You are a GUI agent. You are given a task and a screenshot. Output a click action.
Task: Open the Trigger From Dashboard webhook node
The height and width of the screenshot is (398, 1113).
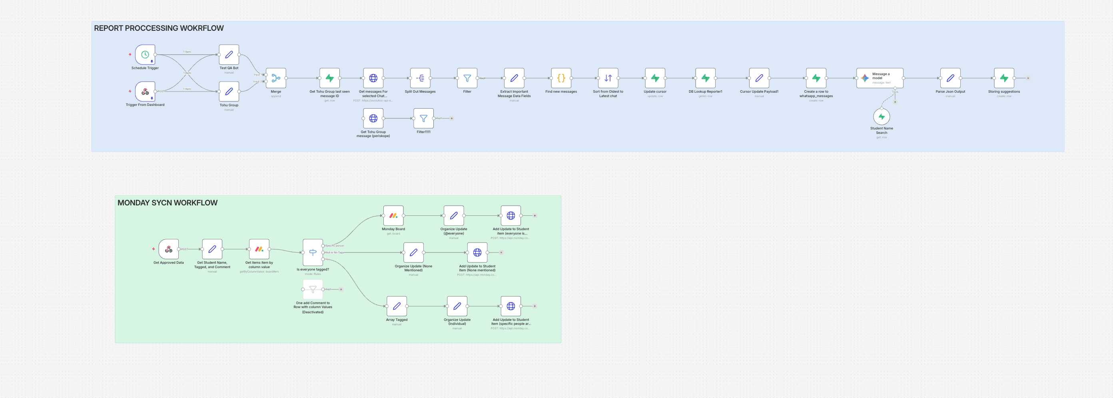point(145,92)
